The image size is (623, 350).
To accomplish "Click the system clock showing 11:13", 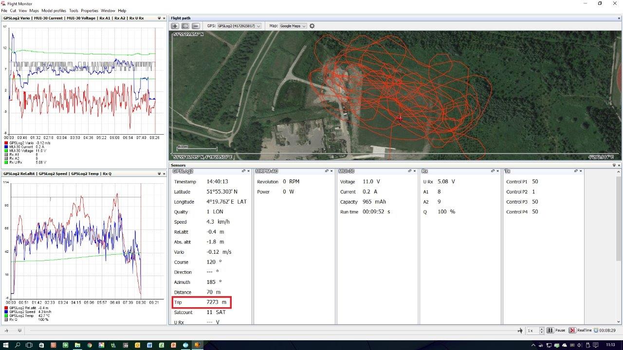I will (x=610, y=345).
